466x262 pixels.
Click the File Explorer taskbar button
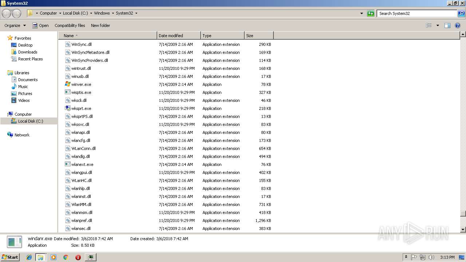[x=40, y=257]
